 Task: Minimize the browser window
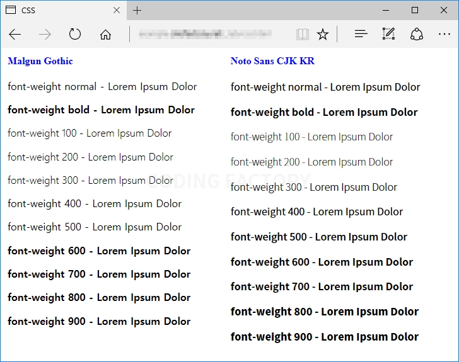[386, 10]
